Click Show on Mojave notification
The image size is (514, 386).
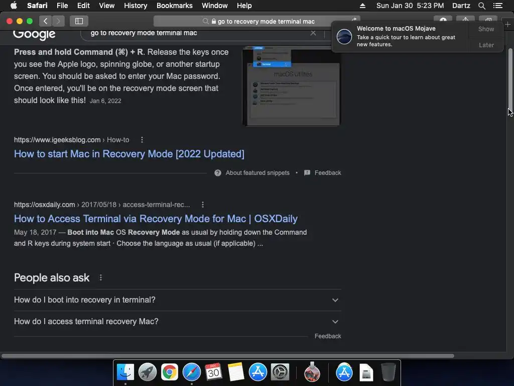tap(486, 29)
